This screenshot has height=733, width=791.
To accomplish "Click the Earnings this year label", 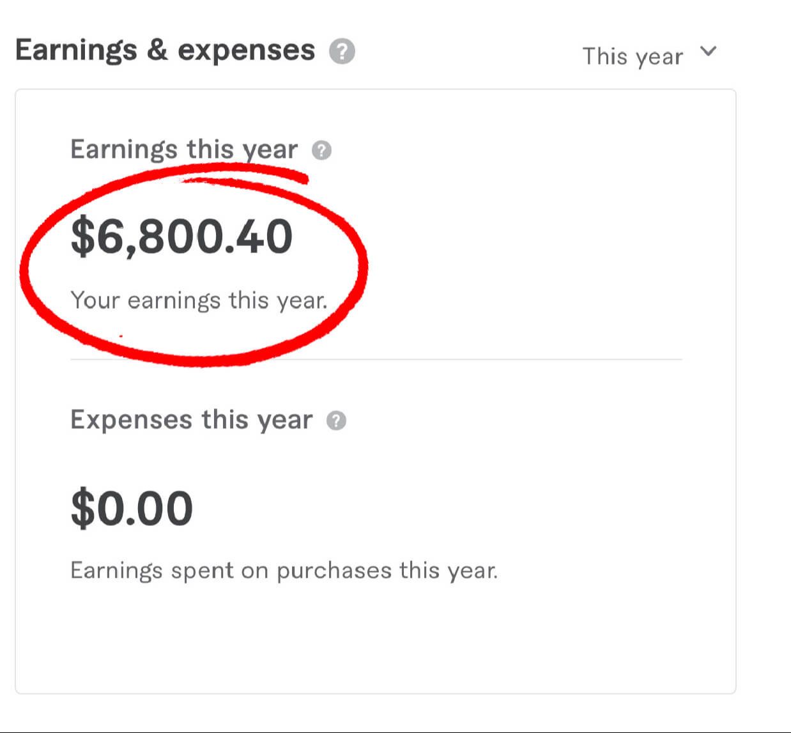I will pyautogui.click(x=184, y=150).
